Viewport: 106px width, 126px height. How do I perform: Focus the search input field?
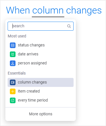click(x=41, y=26)
